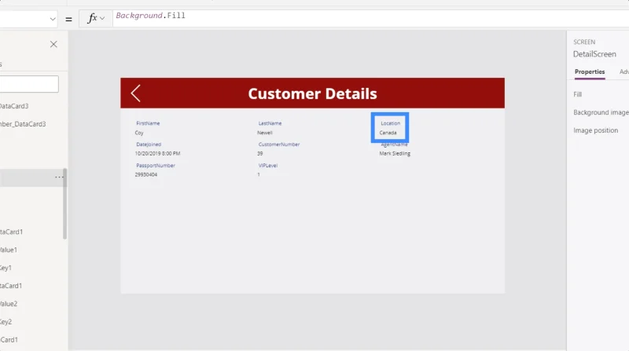
Task: Select the CustomerNumber field label
Action: click(279, 144)
